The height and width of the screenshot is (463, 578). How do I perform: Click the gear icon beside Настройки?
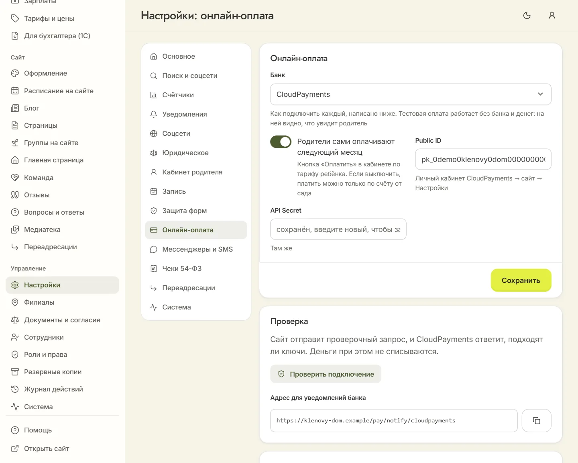pos(15,285)
